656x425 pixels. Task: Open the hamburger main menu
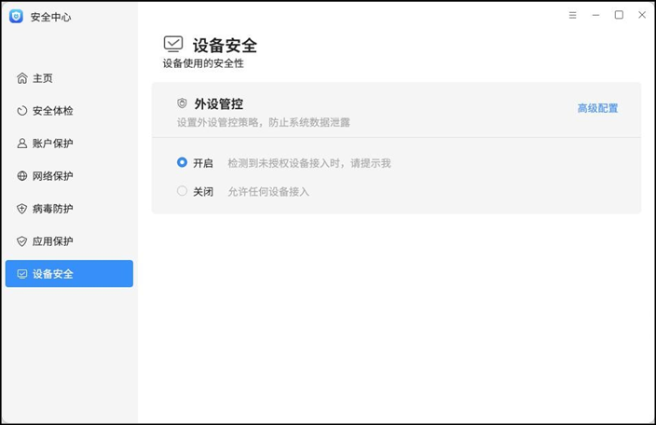(573, 15)
